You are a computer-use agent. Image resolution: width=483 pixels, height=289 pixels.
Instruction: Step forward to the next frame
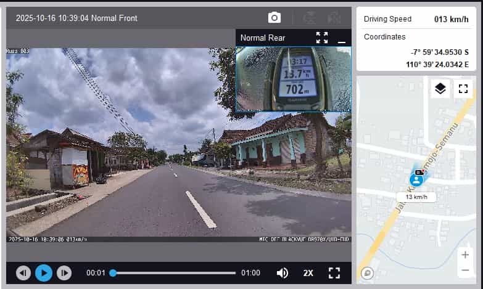click(64, 272)
